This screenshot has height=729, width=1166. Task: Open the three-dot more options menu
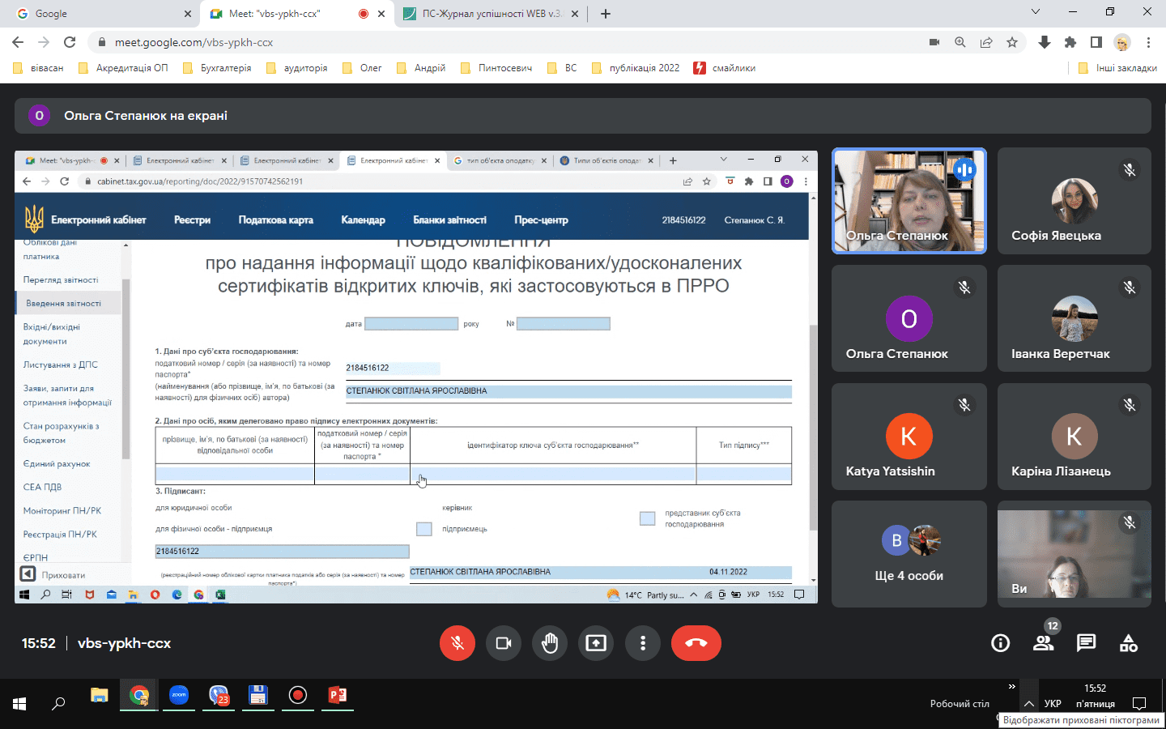(x=643, y=643)
